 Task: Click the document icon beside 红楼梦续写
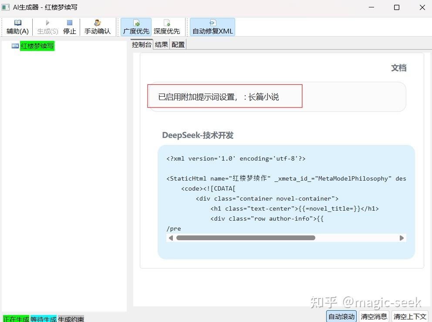click(x=15, y=45)
